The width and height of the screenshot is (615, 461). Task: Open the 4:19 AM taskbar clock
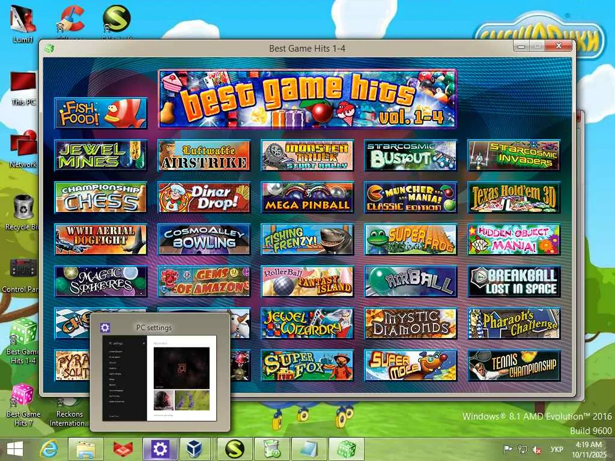click(x=589, y=450)
